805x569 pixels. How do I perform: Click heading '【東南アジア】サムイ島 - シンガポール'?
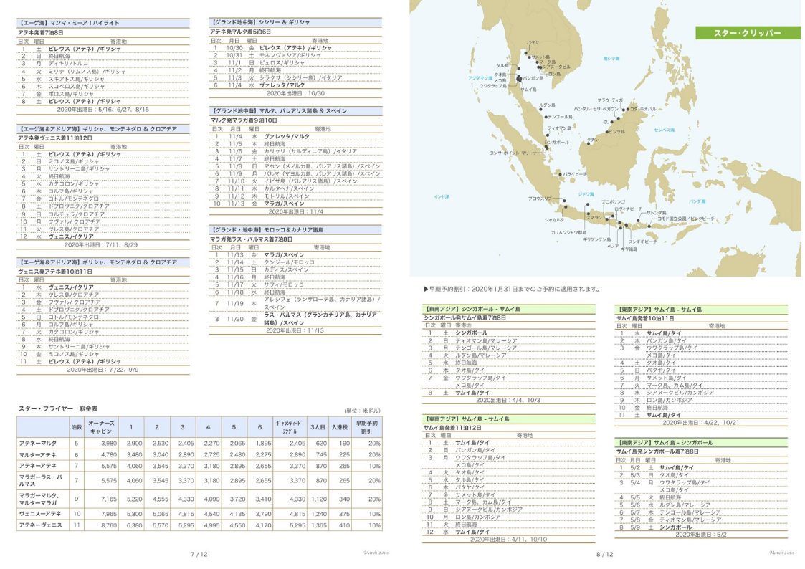point(665,443)
